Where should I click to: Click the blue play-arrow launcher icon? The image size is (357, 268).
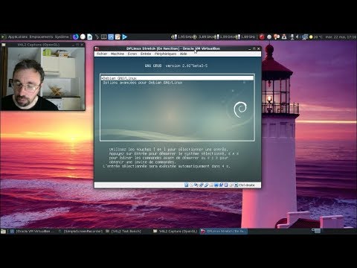(x=125, y=36)
